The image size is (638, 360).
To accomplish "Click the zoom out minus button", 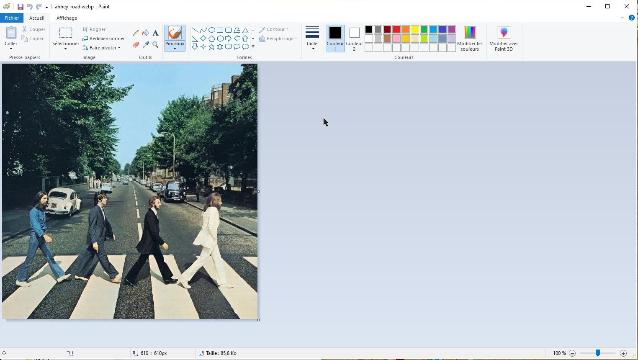I will tap(572, 353).
